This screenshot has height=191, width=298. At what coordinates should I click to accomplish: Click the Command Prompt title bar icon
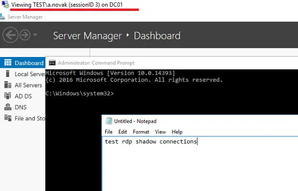pyautogui.click(x=52, y=63)
